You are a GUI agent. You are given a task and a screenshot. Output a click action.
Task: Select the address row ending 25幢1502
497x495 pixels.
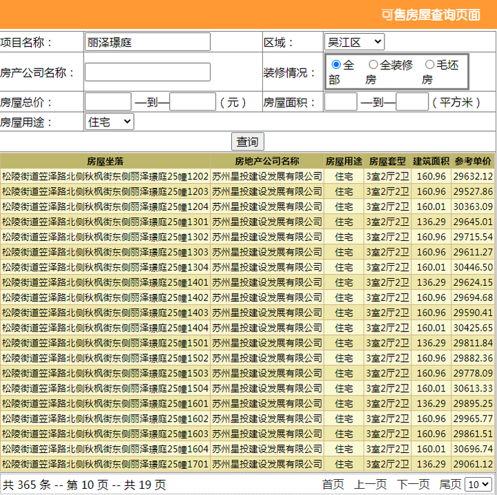pyautogui.click(x=105, y=358)
